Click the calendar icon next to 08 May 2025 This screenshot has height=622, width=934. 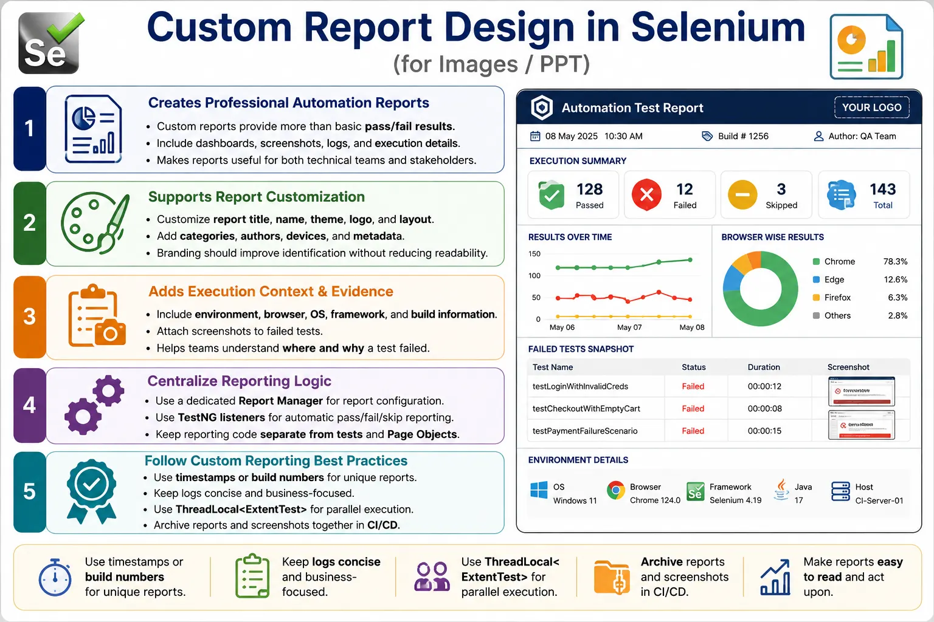tap(535, 136)
